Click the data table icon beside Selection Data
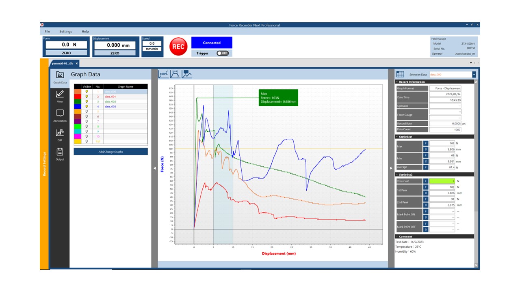Image resolution: width=520 pixels, height=292 pixels. click(400, 74)
